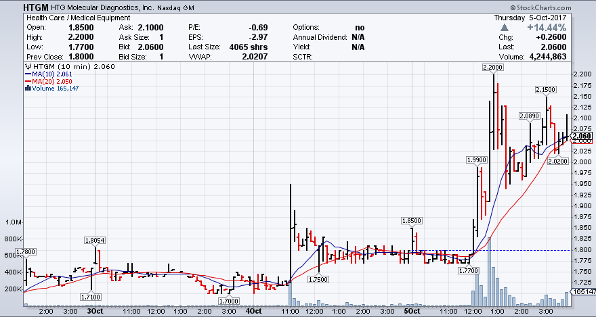Click the 4Oct date axis label
Viewport: 596px width, 317px height.
254,312
